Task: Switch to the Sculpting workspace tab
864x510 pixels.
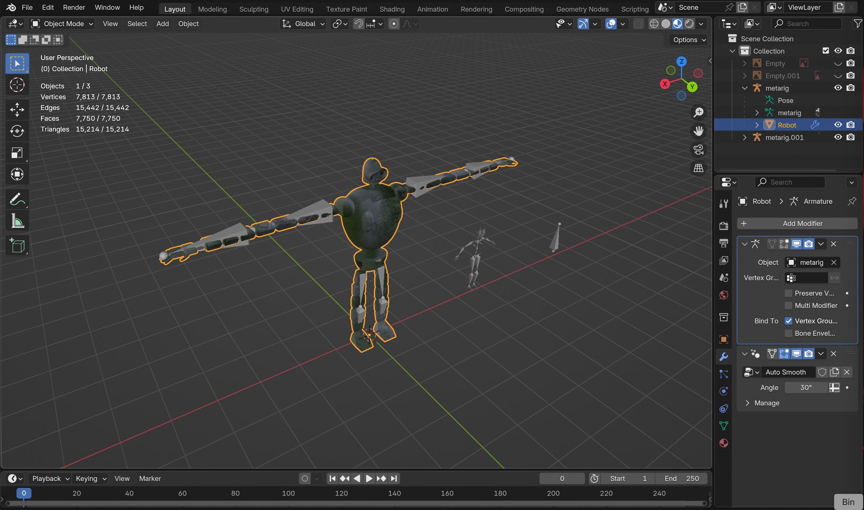Action: point(254,9)
